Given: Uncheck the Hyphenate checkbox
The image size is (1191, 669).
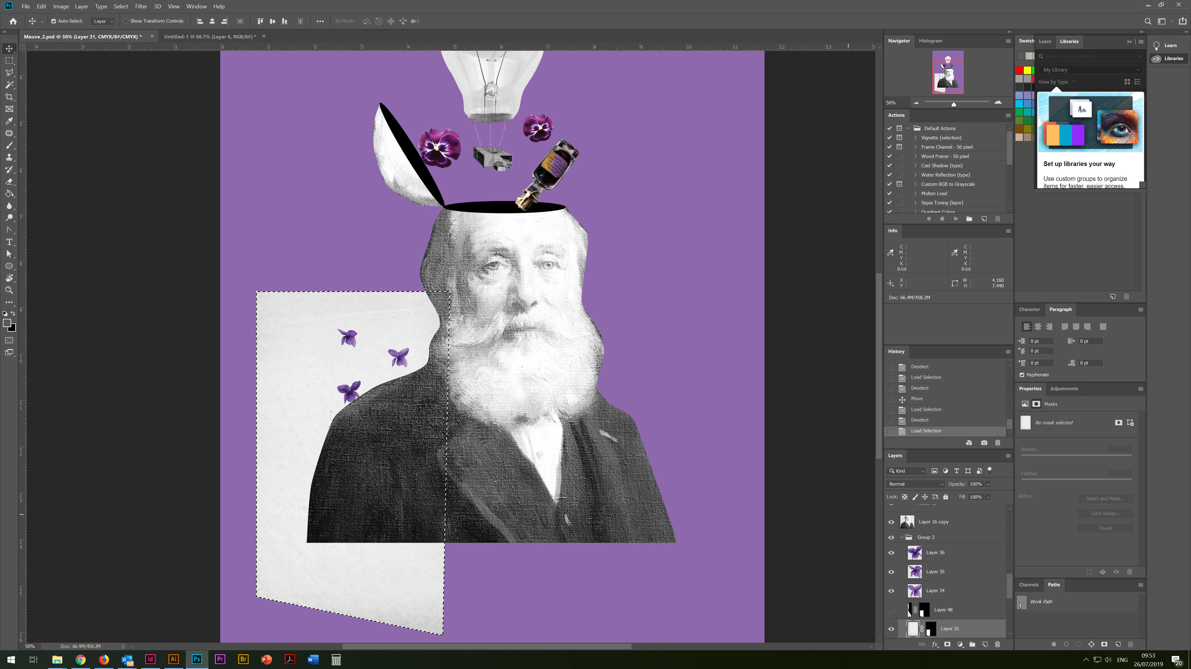Looking at the screenshot, I should (1022, 375).
